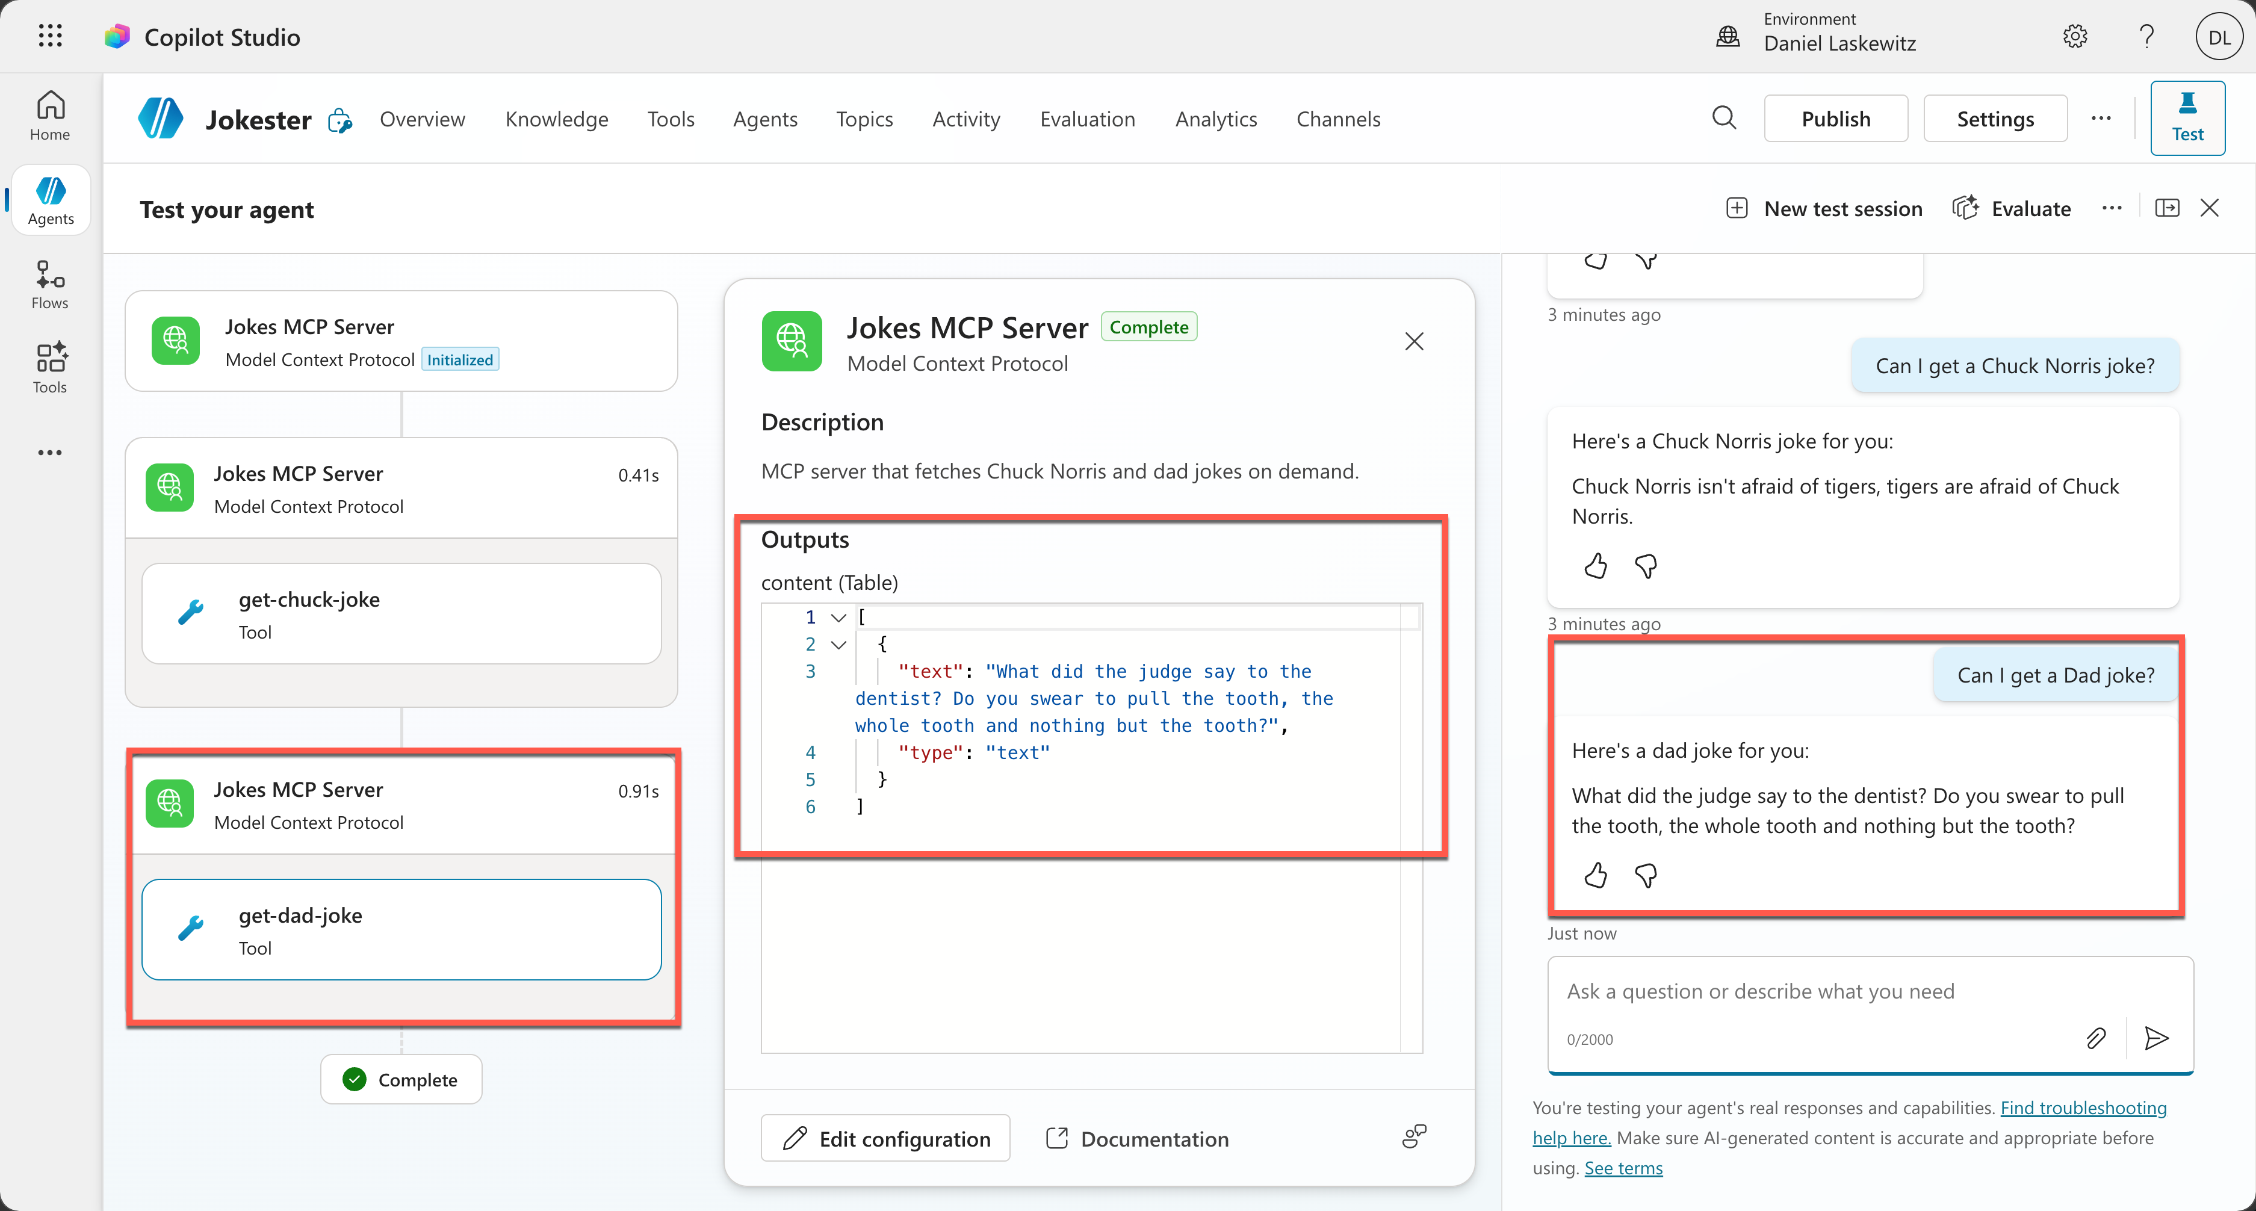Open the top bar settings gear

pos(2075,36)
